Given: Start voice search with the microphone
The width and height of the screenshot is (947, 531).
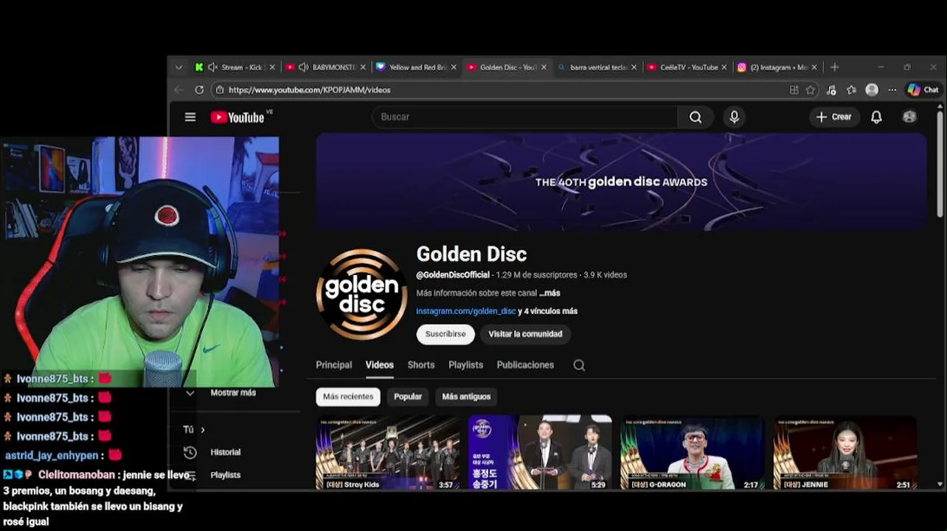Looking at the screenshot, I should click(734, 117).
